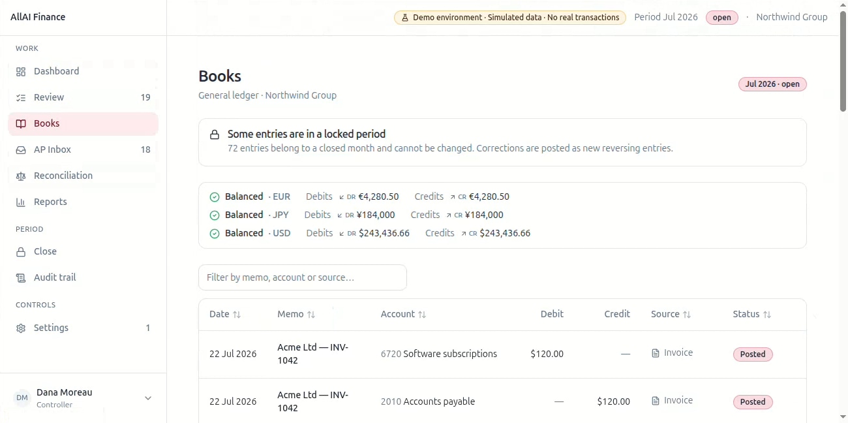Click the Books page heading
The width and height of the screenshot is (848, 423).
[220, 76]
